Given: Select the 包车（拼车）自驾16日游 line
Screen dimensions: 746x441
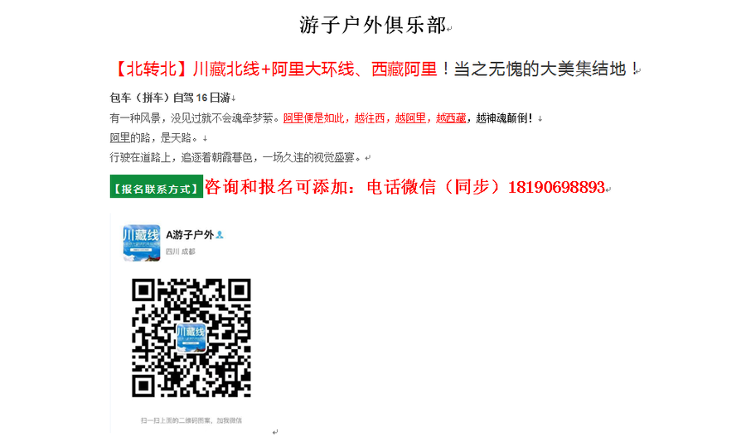Looking at the screenshot, I should pyautogui.click(x=170, y=98).
